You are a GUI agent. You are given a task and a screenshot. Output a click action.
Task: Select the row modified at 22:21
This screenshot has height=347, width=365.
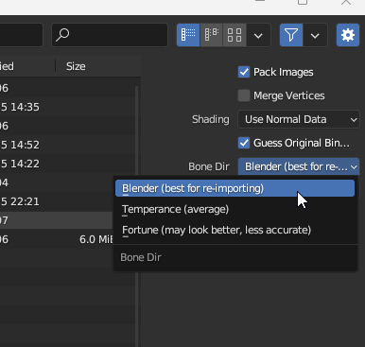click(56, 201)
